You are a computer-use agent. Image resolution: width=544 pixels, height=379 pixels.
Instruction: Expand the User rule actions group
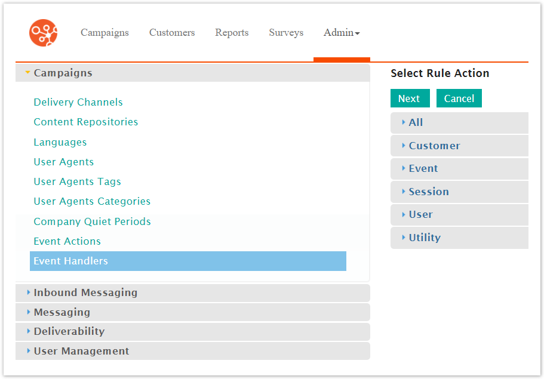click(459, 215)
